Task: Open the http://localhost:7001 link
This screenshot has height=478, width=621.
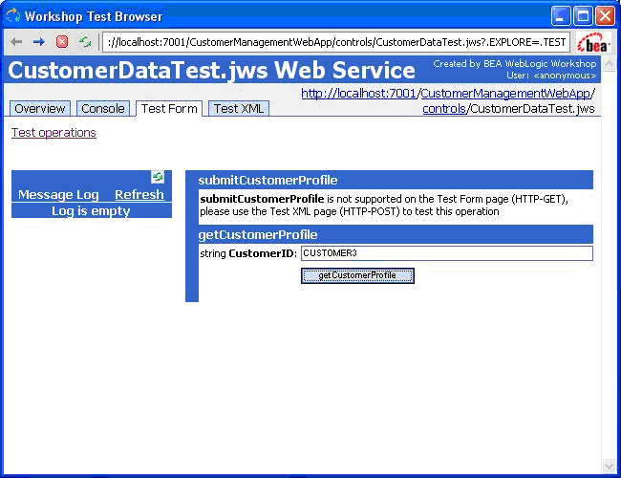Action: click(x=358, y=94)
